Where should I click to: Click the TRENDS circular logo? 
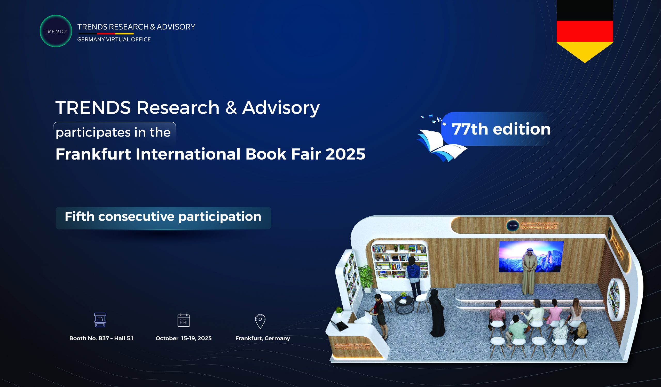[x=56, y=31]
